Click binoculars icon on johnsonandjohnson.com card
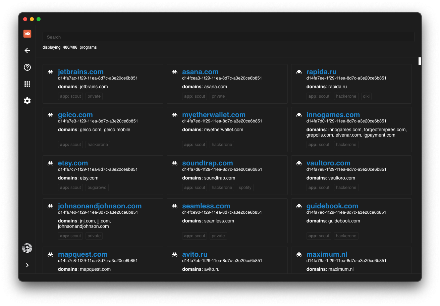The height and width of the screenshot is (306, 440). pyautogui.click(x=50, y=206)
